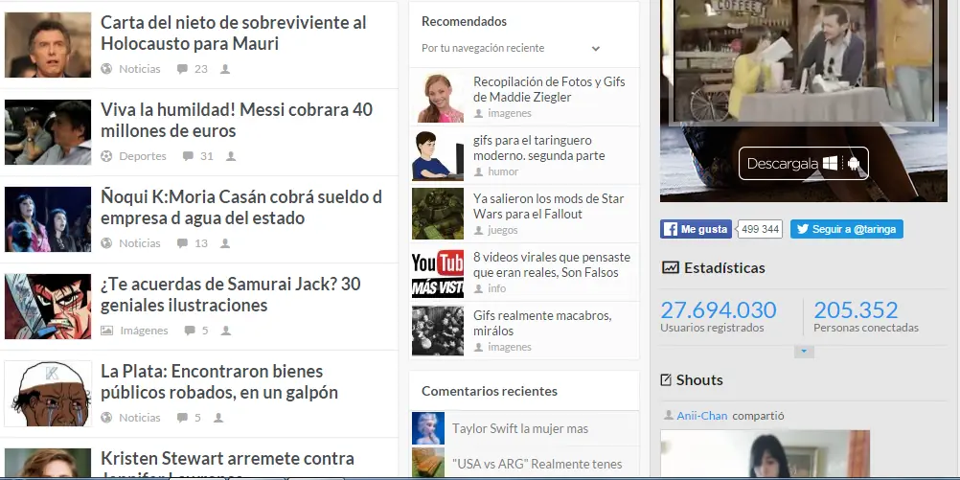Open Gifs realmente macabros post
Viewport: 960px width, 480px height.
542,323
